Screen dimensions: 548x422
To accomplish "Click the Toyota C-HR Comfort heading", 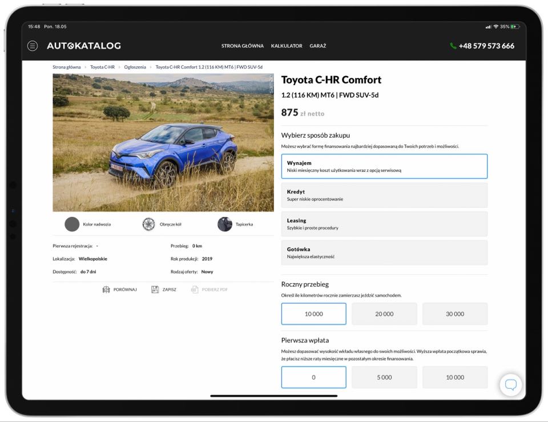I will [331, 80].
